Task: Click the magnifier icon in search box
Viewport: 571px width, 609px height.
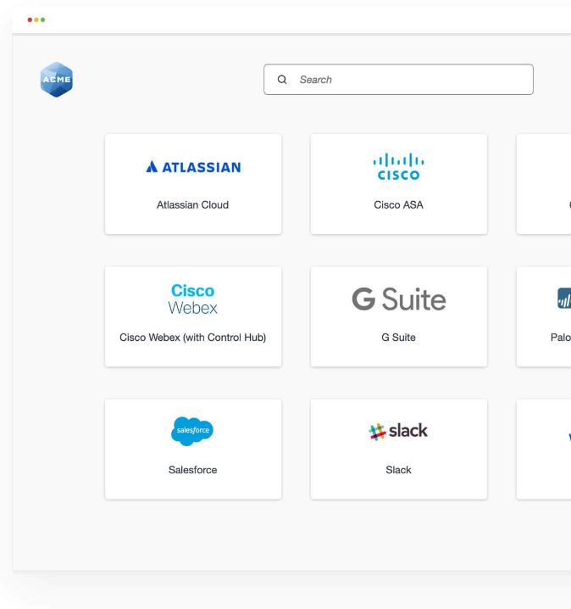Action: [282, 80]
